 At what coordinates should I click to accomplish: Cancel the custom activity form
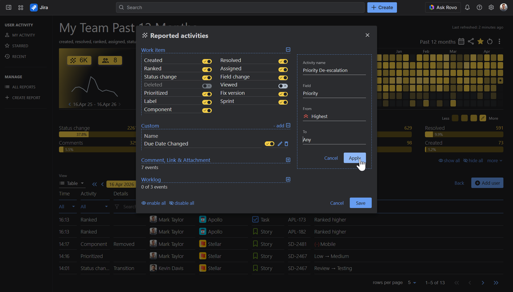[x=331, y=158]
